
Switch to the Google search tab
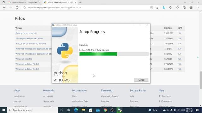click(x=24, y=2)
